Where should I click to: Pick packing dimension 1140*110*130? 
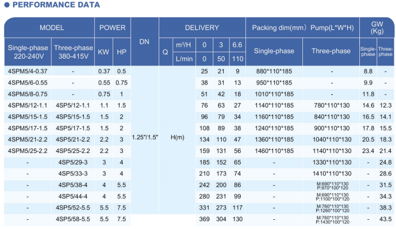[x=332, y=151]
